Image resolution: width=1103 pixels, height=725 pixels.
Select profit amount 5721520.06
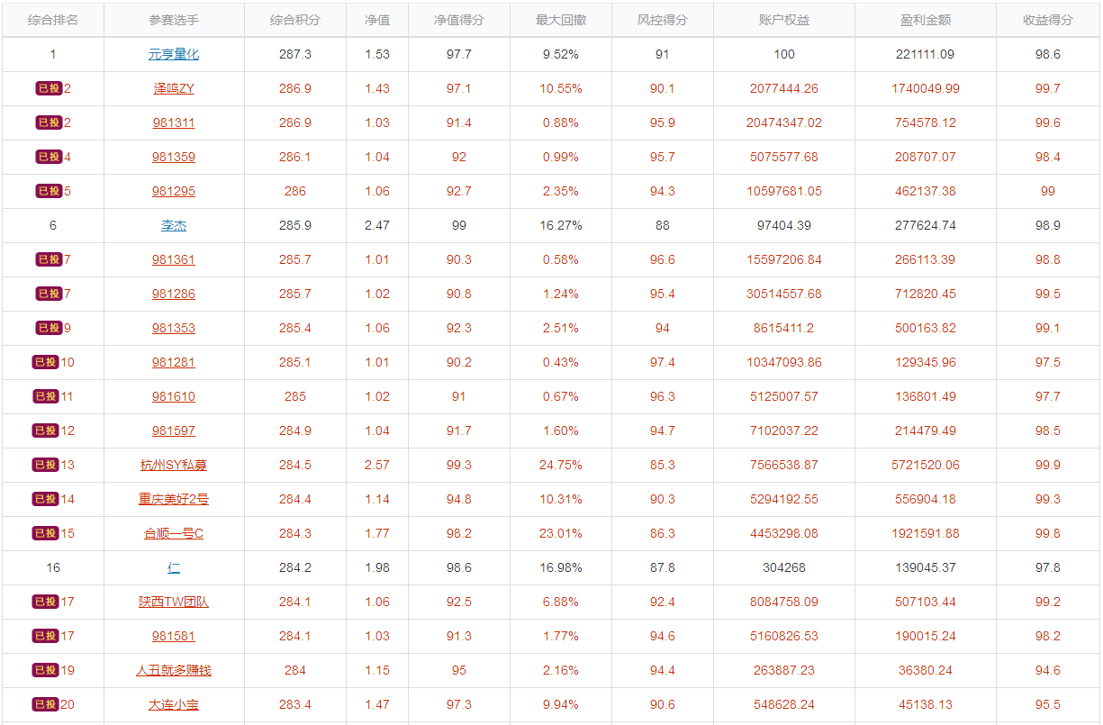pyautogui.click(x=926, y=465)
